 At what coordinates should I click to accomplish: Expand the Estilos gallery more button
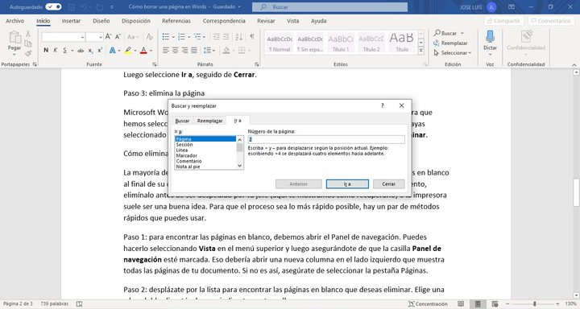coord(421,51)
